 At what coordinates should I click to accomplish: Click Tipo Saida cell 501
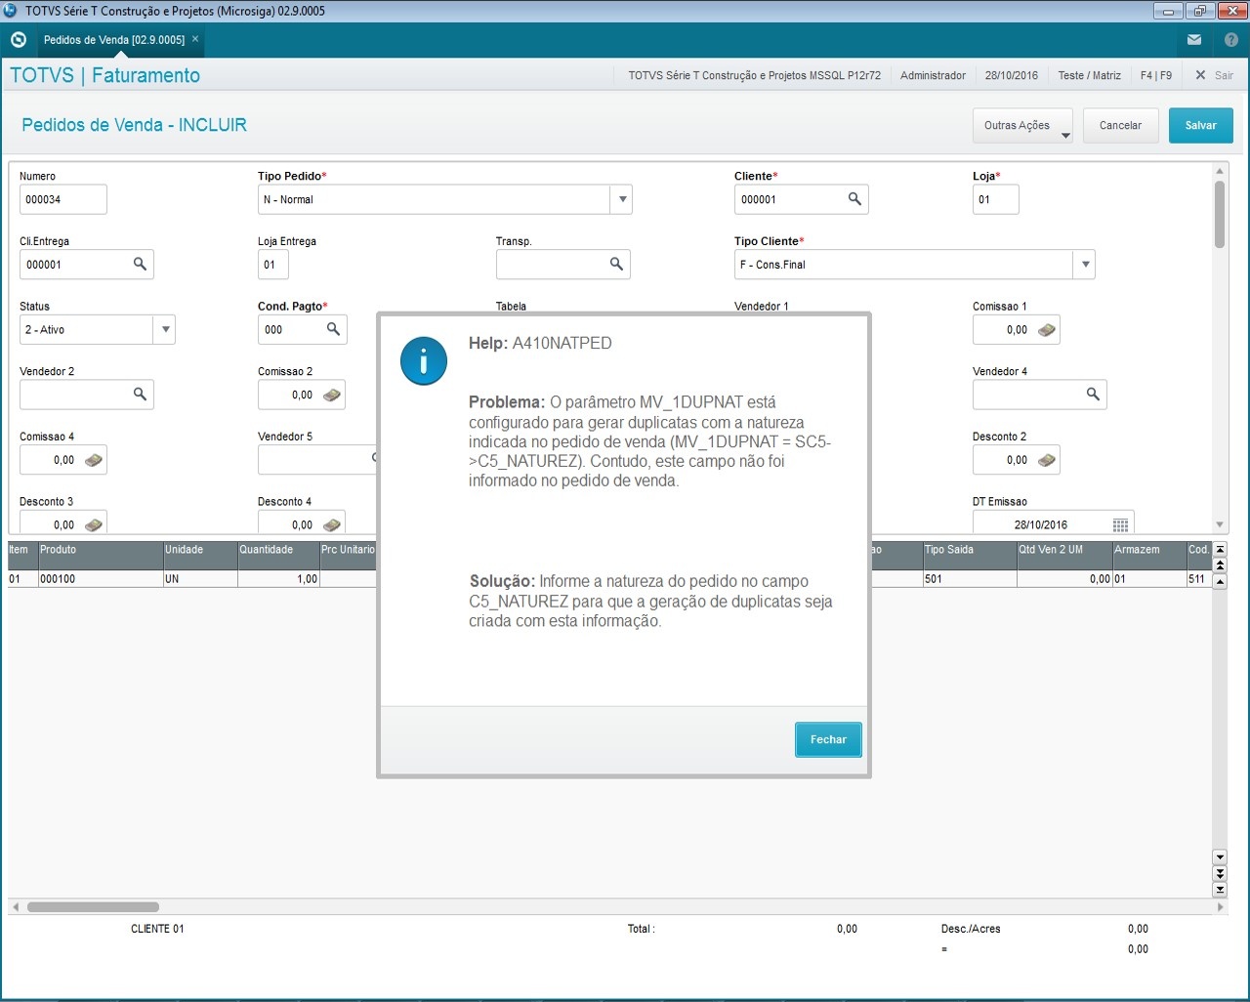[970, 579]
